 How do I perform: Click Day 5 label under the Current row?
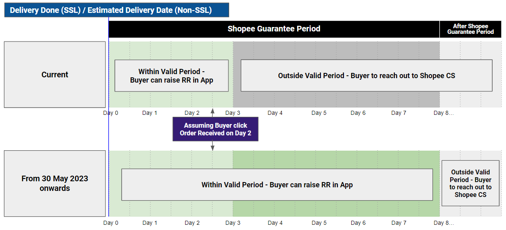(x=319, y=113)
